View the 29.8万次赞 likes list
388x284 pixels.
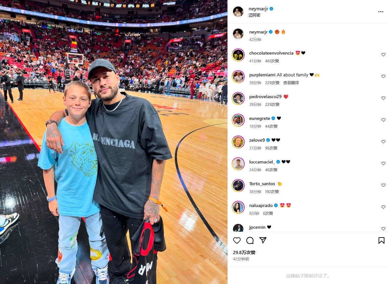244,252
